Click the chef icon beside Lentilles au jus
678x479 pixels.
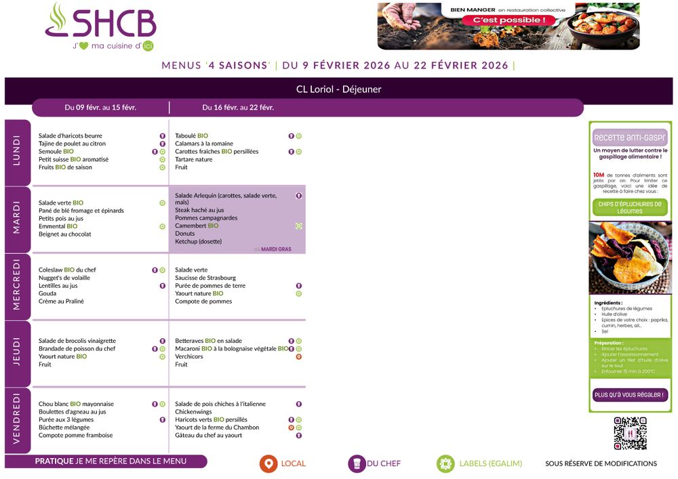[163, 286]
